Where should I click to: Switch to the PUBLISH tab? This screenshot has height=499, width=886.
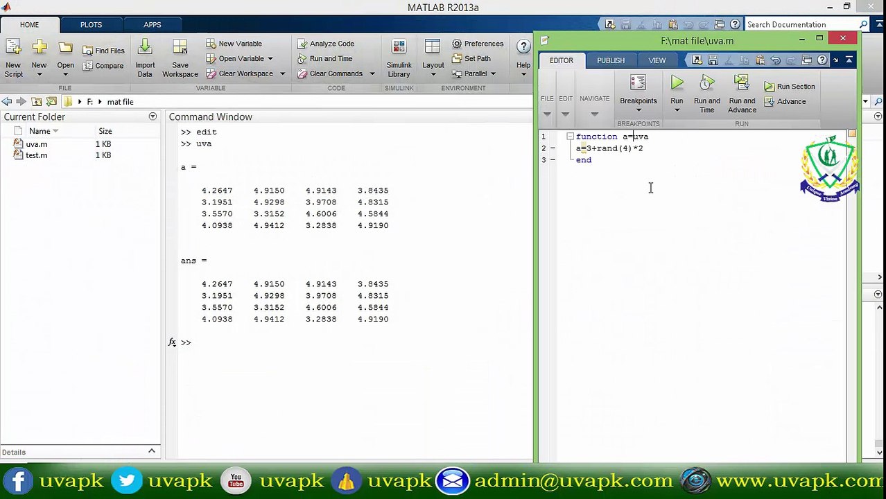pyautogui.click(x=611, y=60)
